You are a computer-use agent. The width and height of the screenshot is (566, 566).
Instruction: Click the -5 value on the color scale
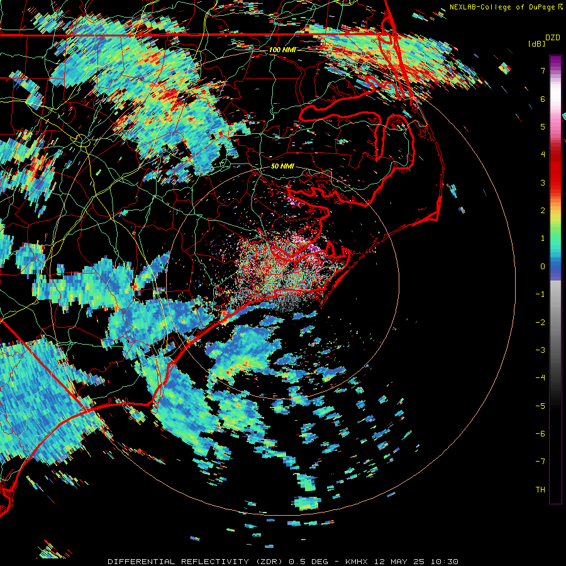[540, 406]
